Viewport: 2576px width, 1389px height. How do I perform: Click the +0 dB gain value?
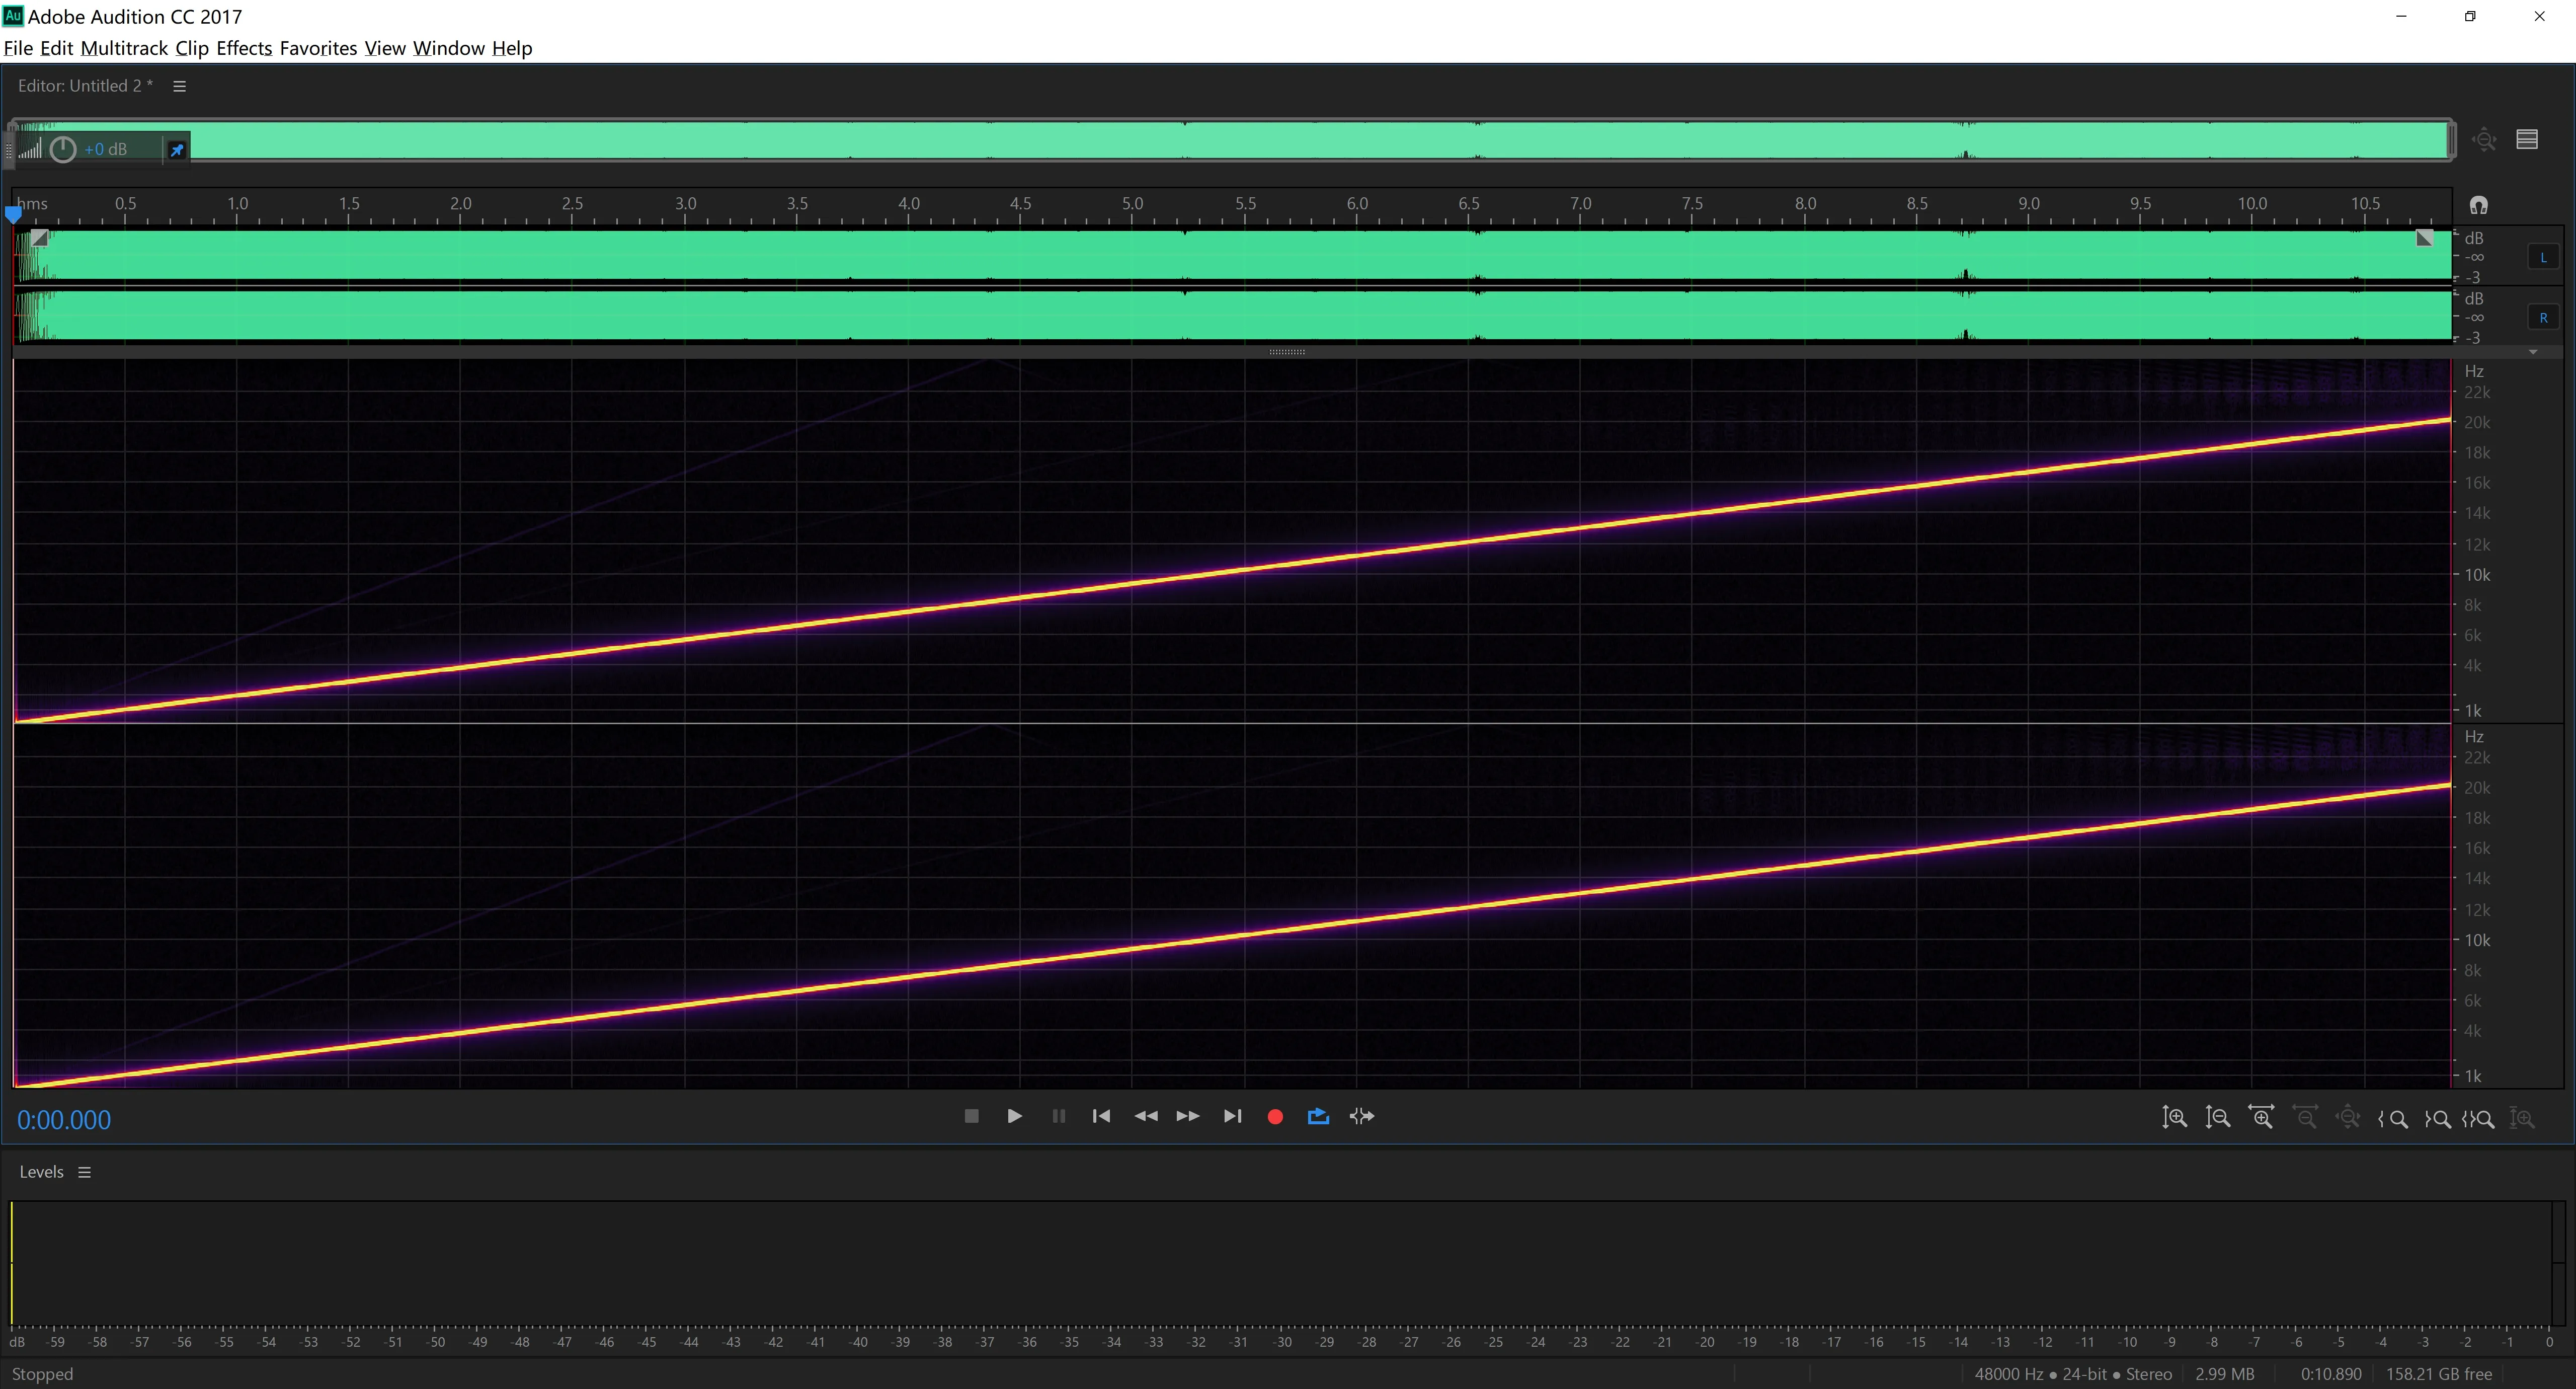[x=106, y=149]
